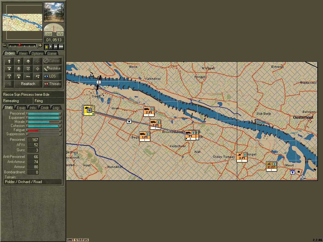Click the square waypoint marker on path
323x242 pixels.
129,121
